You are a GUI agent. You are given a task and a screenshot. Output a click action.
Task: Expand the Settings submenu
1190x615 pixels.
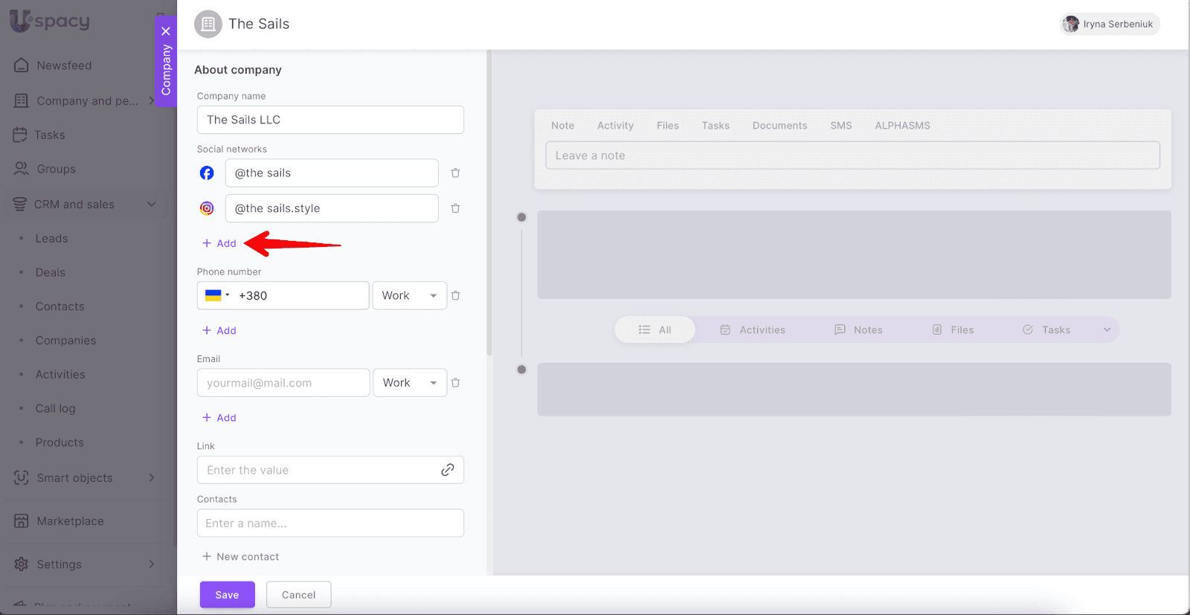tap(151, 564)
